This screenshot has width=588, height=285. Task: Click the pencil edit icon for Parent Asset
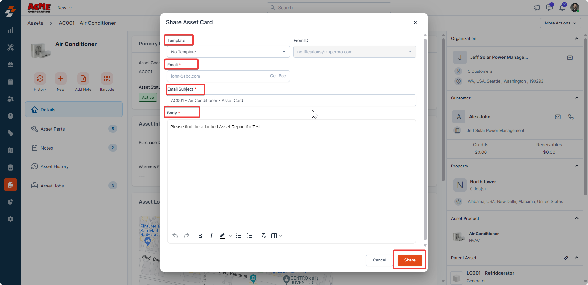(x=566, y=258)
